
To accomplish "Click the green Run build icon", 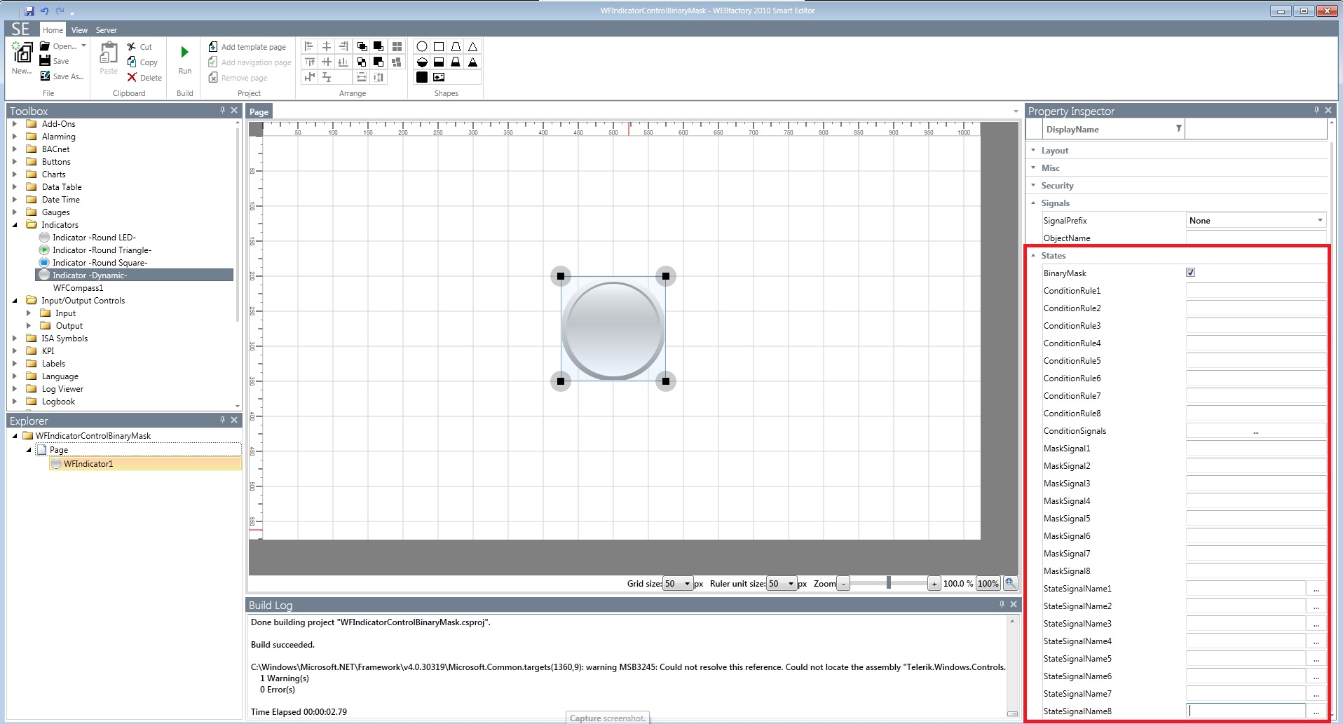I will coord(184,53).
